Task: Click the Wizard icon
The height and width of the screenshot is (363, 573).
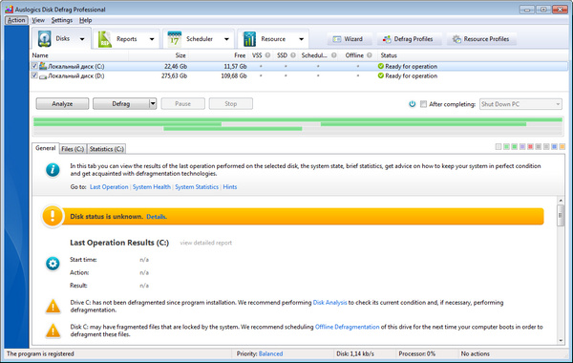Action: (x=336, y=39)
